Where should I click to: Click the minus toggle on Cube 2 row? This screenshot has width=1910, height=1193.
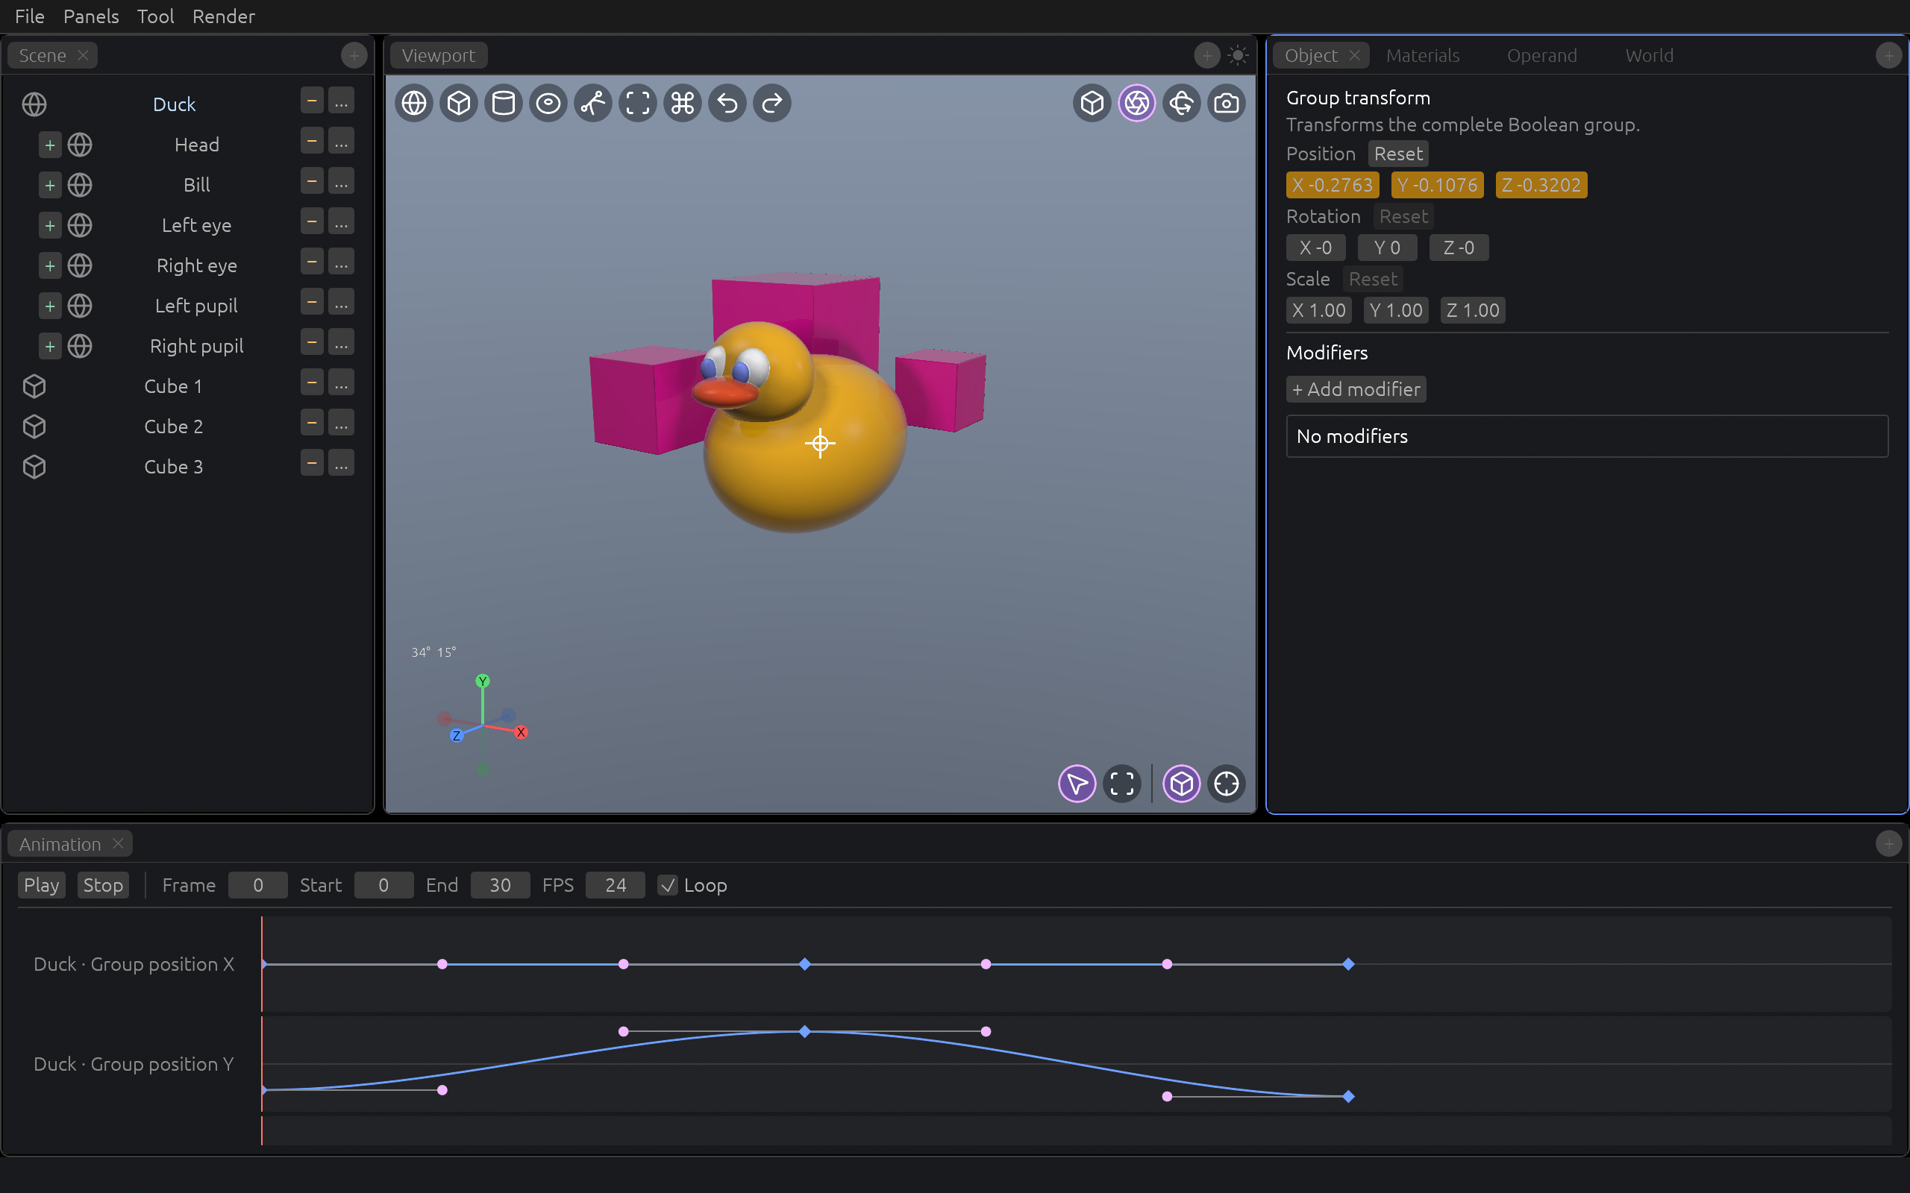312,423
